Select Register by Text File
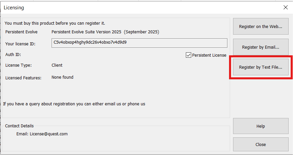 [x=261, y=67]
